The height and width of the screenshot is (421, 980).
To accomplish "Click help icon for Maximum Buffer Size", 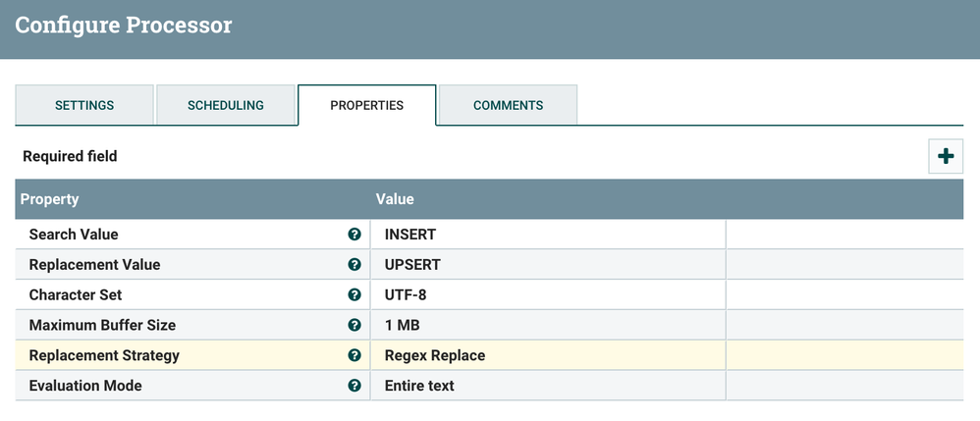I will point(354,325).
